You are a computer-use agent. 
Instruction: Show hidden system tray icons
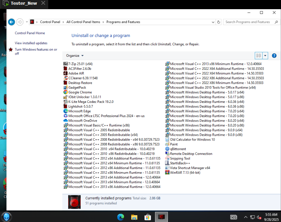point(246,217)
